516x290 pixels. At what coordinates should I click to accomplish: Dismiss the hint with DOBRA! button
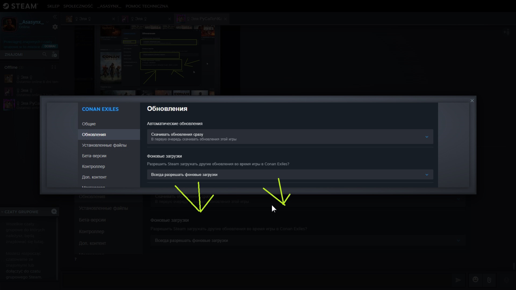click(x=50, y=46)
